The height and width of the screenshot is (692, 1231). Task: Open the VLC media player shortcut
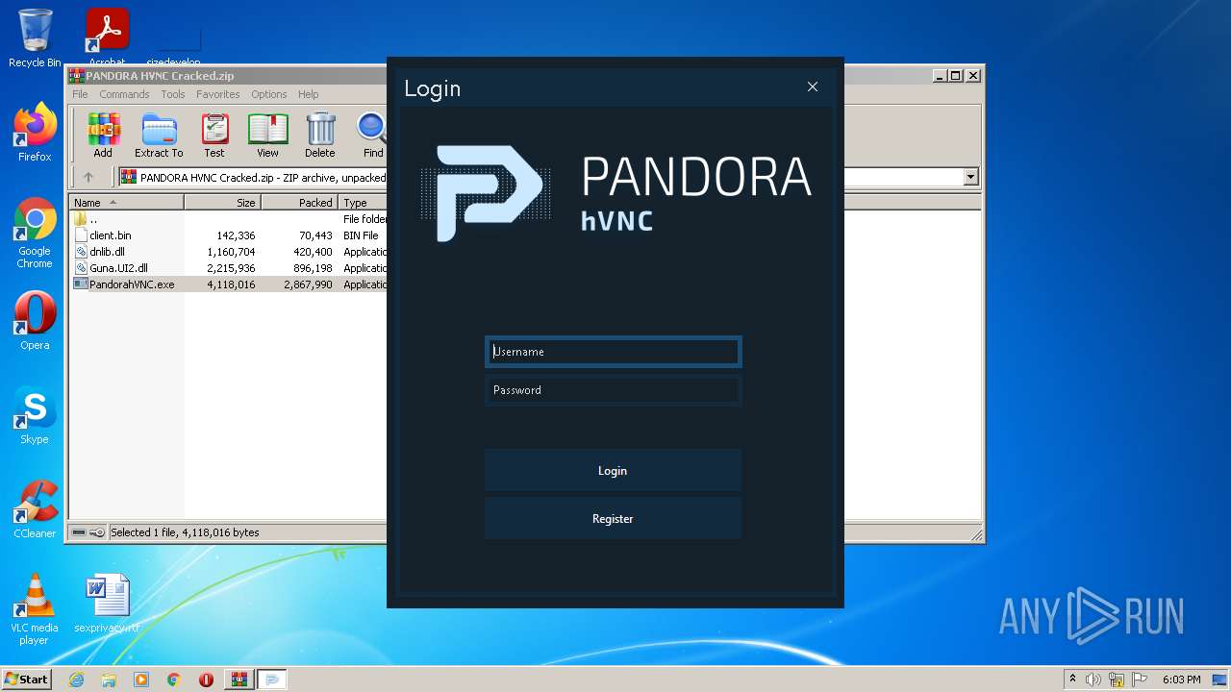click(x=35, y=609)
